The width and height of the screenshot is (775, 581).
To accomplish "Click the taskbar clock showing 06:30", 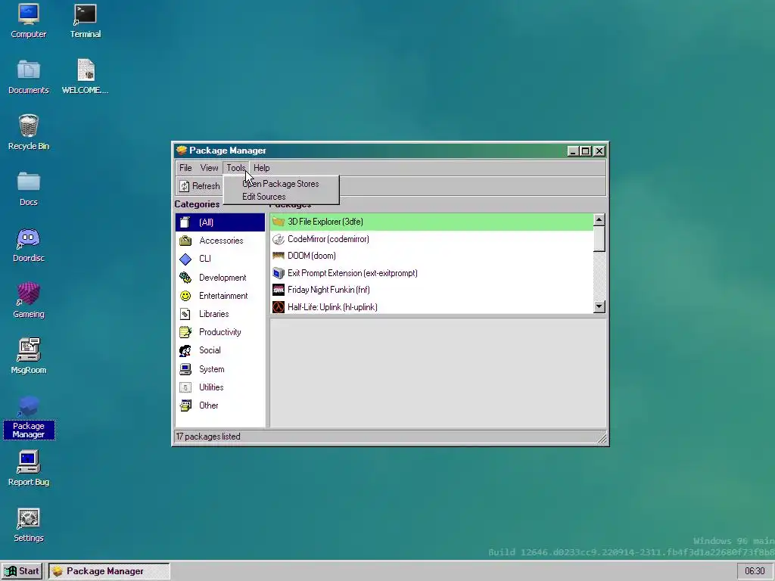I will click(755, 571).
